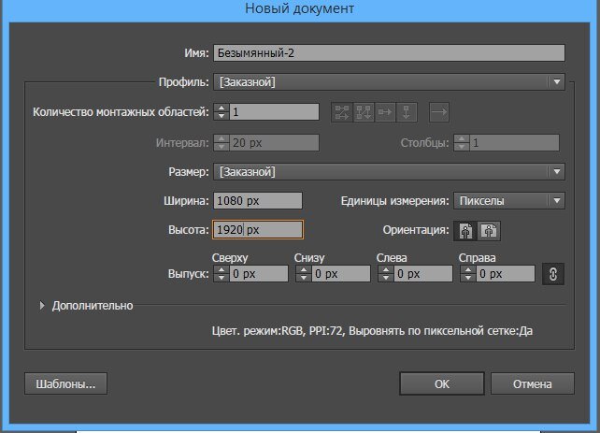
Task: Click the Интервал spacing field
Action: pos(274,143)
